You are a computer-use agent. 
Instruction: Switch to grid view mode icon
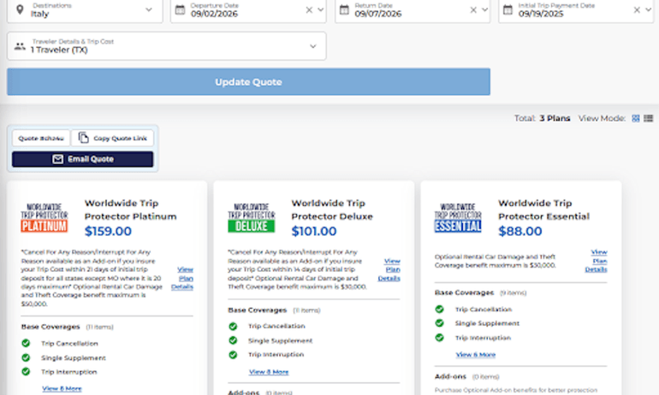point(636,118)
